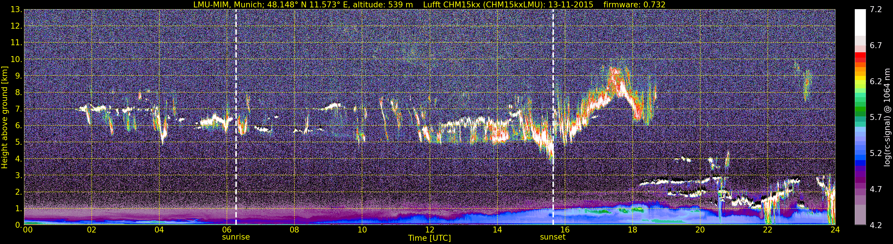
Task: Click the colorbar value '5.2'
Action: [876, 153]
